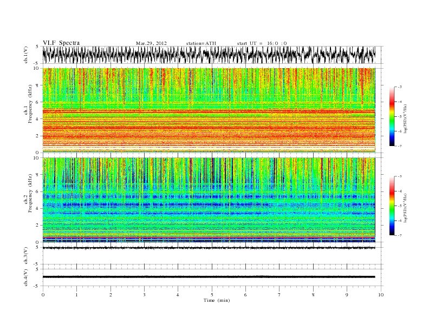Screen dimensions: 429x331
Task: Click the time axis tick label "7"
Action: [x=279, y=295]
